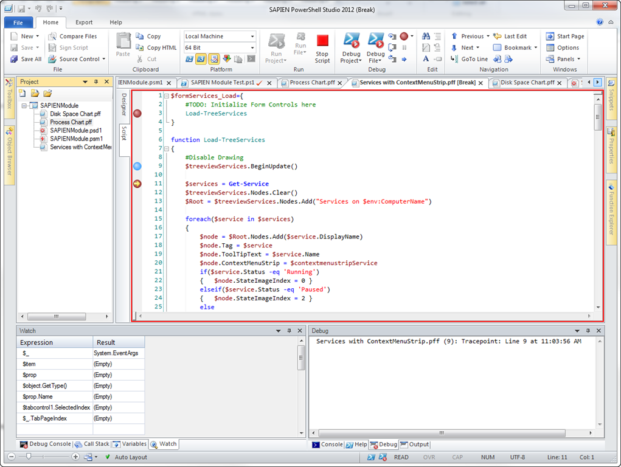Screen dimensions: 621x467
Task: Open the File ribbon menu
Action: click(x=18, y=22)
